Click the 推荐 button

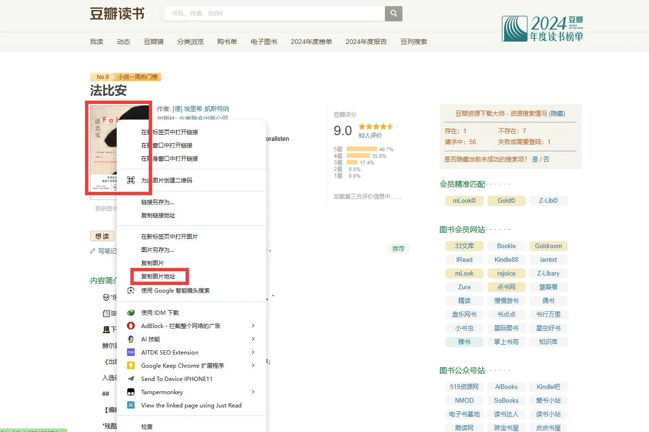click(398, 249)
